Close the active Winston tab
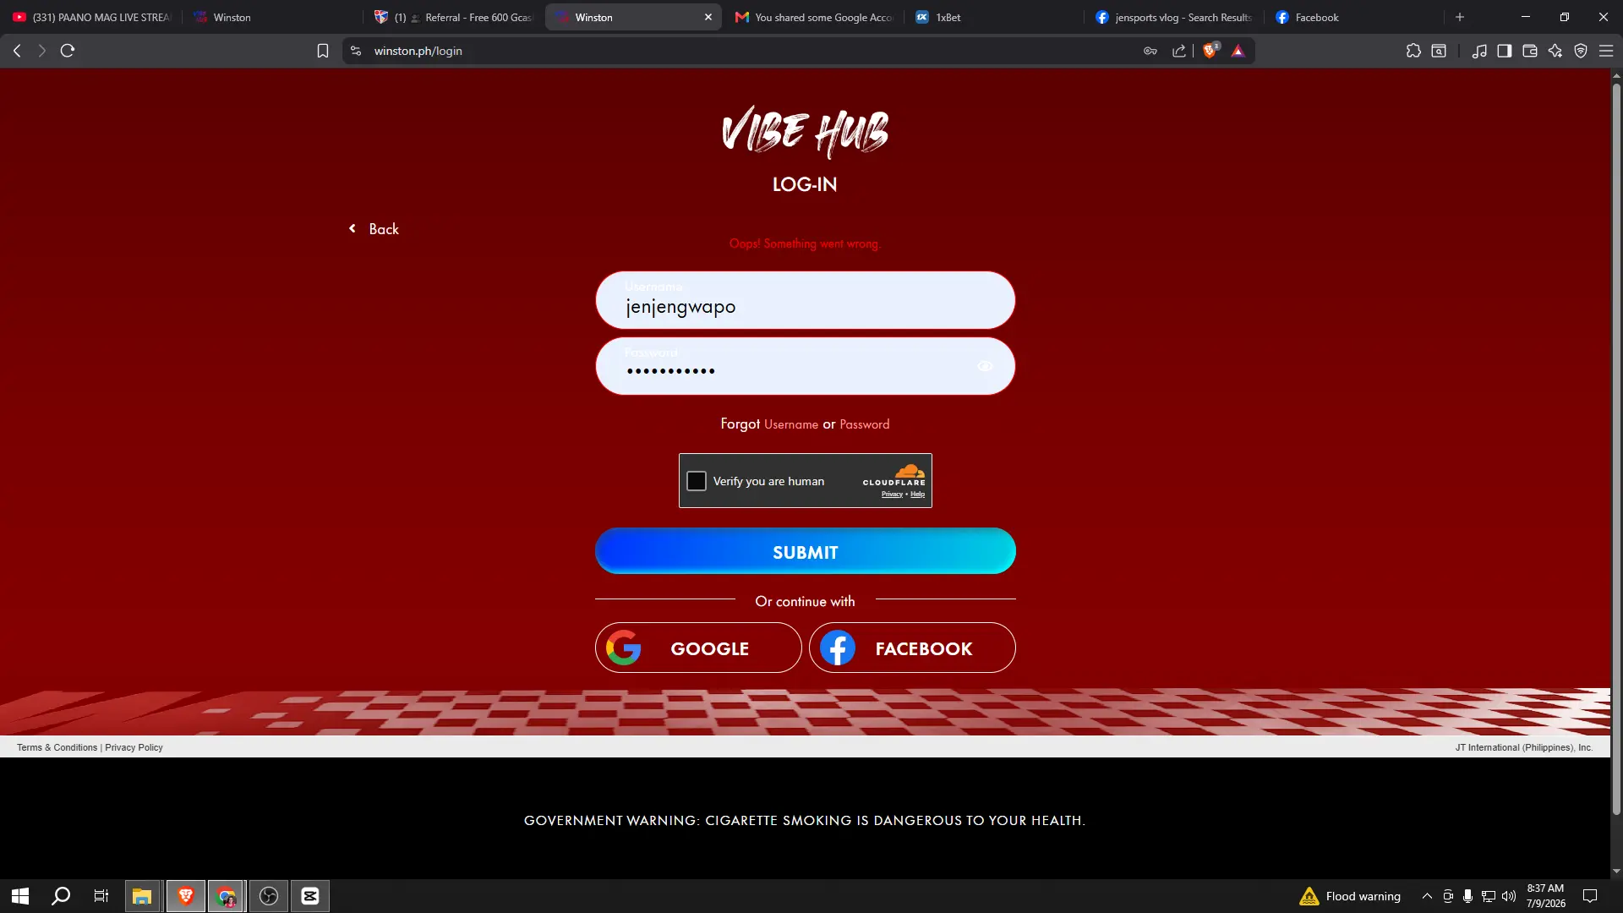Screen dimensions: 1623x913 pyautogui.click(x=708, y=17)
